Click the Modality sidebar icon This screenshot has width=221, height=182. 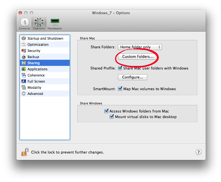[24, 87]
